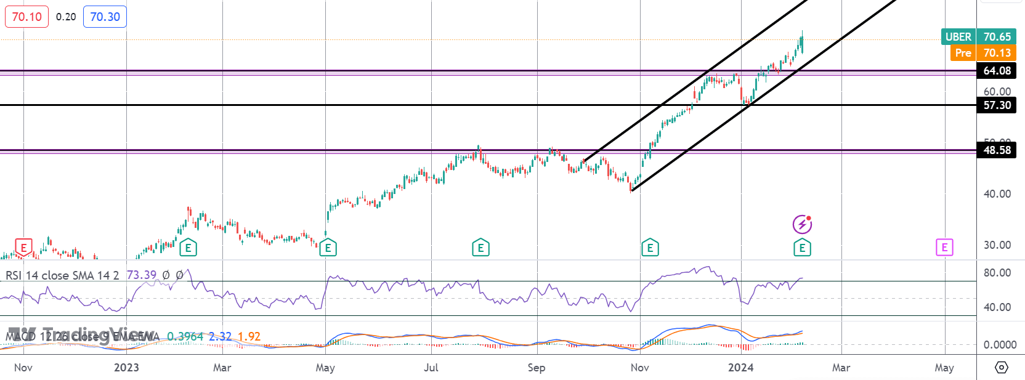This screenshot has width=1025, height=380.
Task: Open chart settings via the hexagon gear icon
Action: point(1002,368)
